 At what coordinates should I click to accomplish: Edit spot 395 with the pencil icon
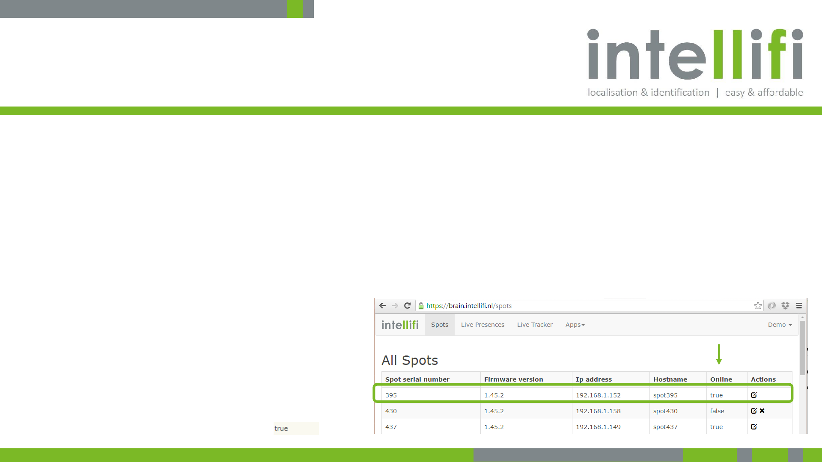click(x=754, y=395)
